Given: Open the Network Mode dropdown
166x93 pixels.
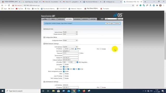Looking at the screenshot, I should (x=70, y=32).
